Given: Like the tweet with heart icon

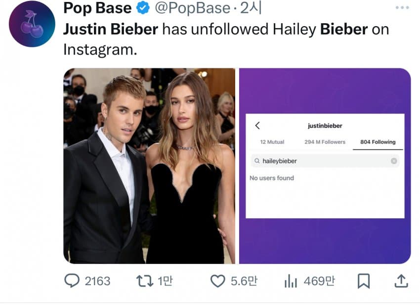Looking at the screenshot, I should click(x=218, y=281).
